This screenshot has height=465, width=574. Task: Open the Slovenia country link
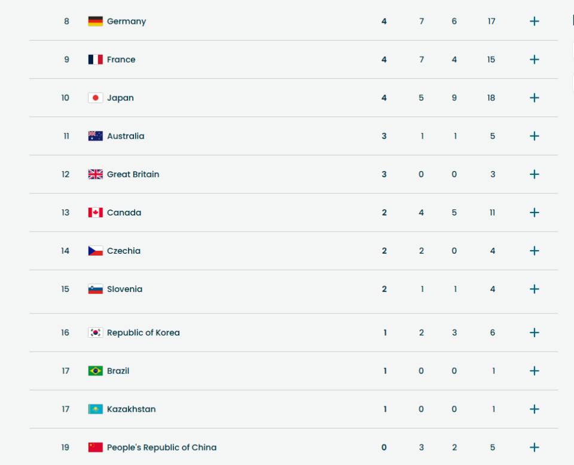124,289
